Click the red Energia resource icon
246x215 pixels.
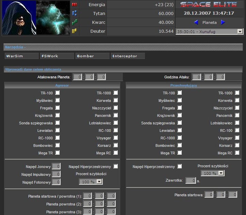74,5
